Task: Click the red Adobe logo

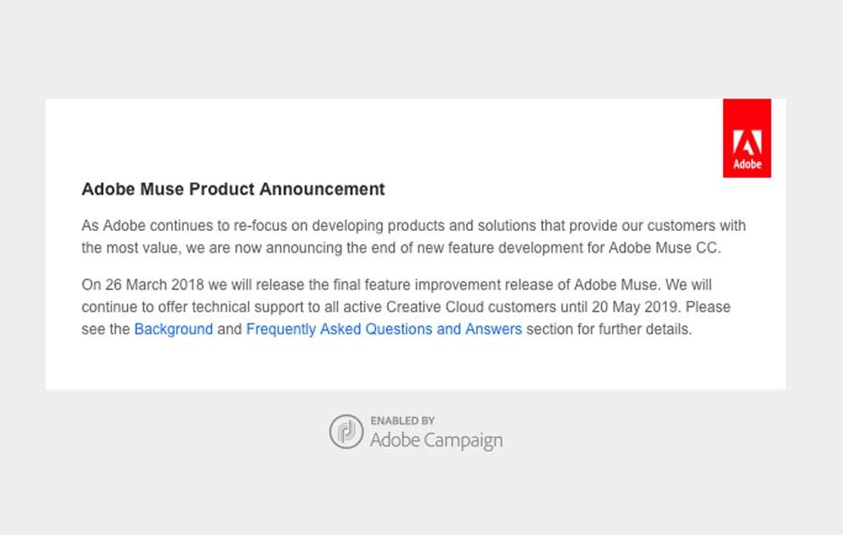Action: tap(747, 138)
